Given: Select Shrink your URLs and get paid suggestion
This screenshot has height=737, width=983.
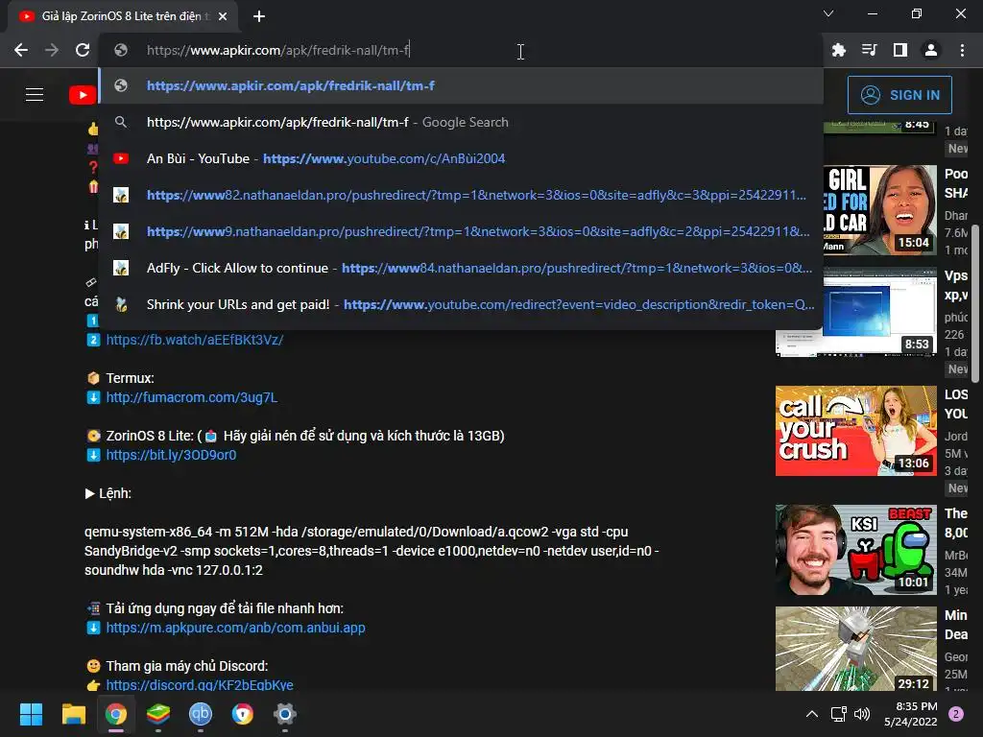Looking at the screenshot, I should [x=461, y=304].
